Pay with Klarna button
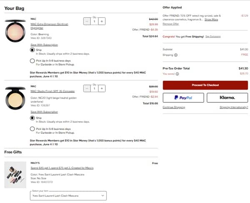 [227, 98]
